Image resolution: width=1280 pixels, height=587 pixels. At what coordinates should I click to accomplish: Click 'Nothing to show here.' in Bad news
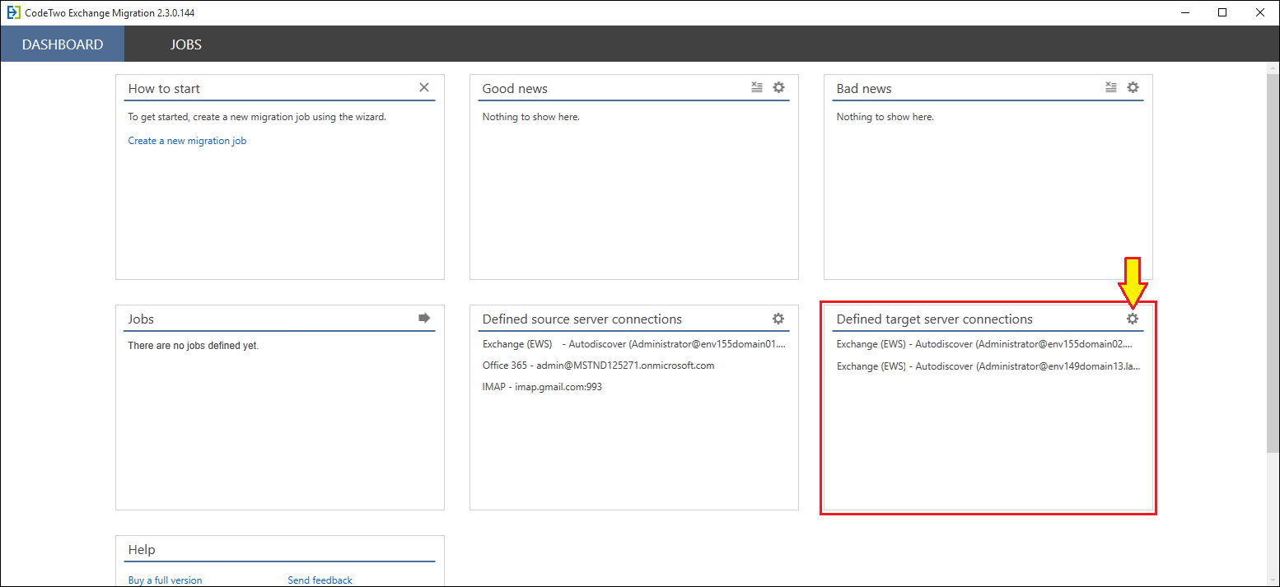click(885, 117)
